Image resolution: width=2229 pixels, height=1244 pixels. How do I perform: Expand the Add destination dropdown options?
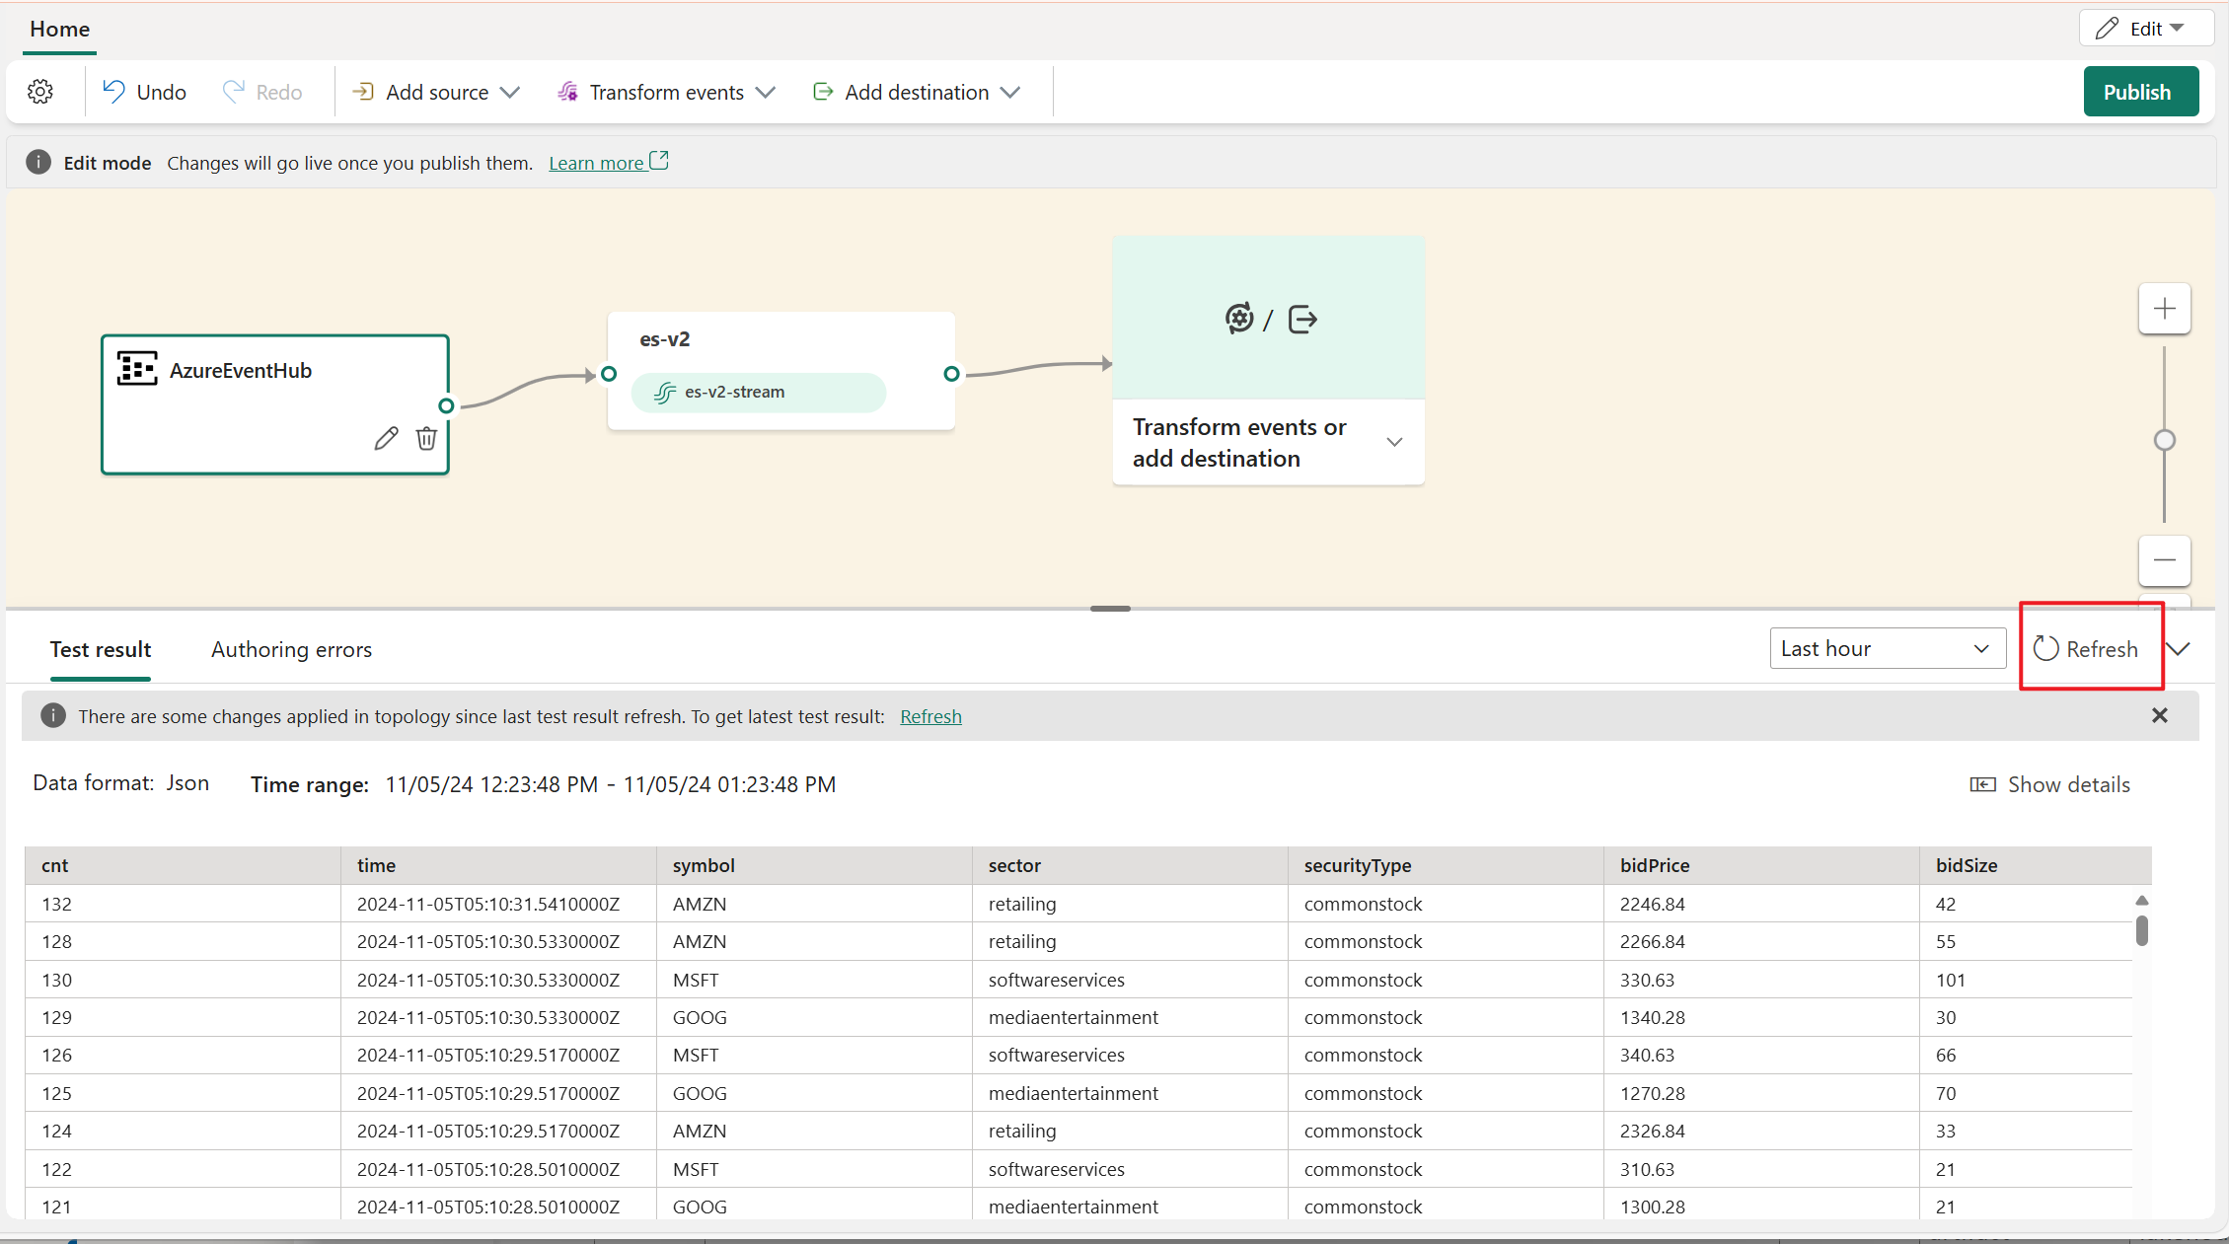pos(1010,92)
